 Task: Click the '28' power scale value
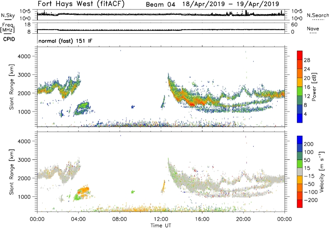[307, 60]
